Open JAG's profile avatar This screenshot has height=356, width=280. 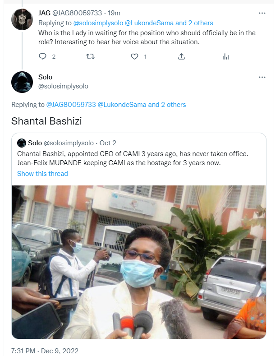[x=22, y=19]
